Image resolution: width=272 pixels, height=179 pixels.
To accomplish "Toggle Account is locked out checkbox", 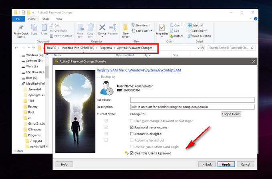I will (132, 140).
